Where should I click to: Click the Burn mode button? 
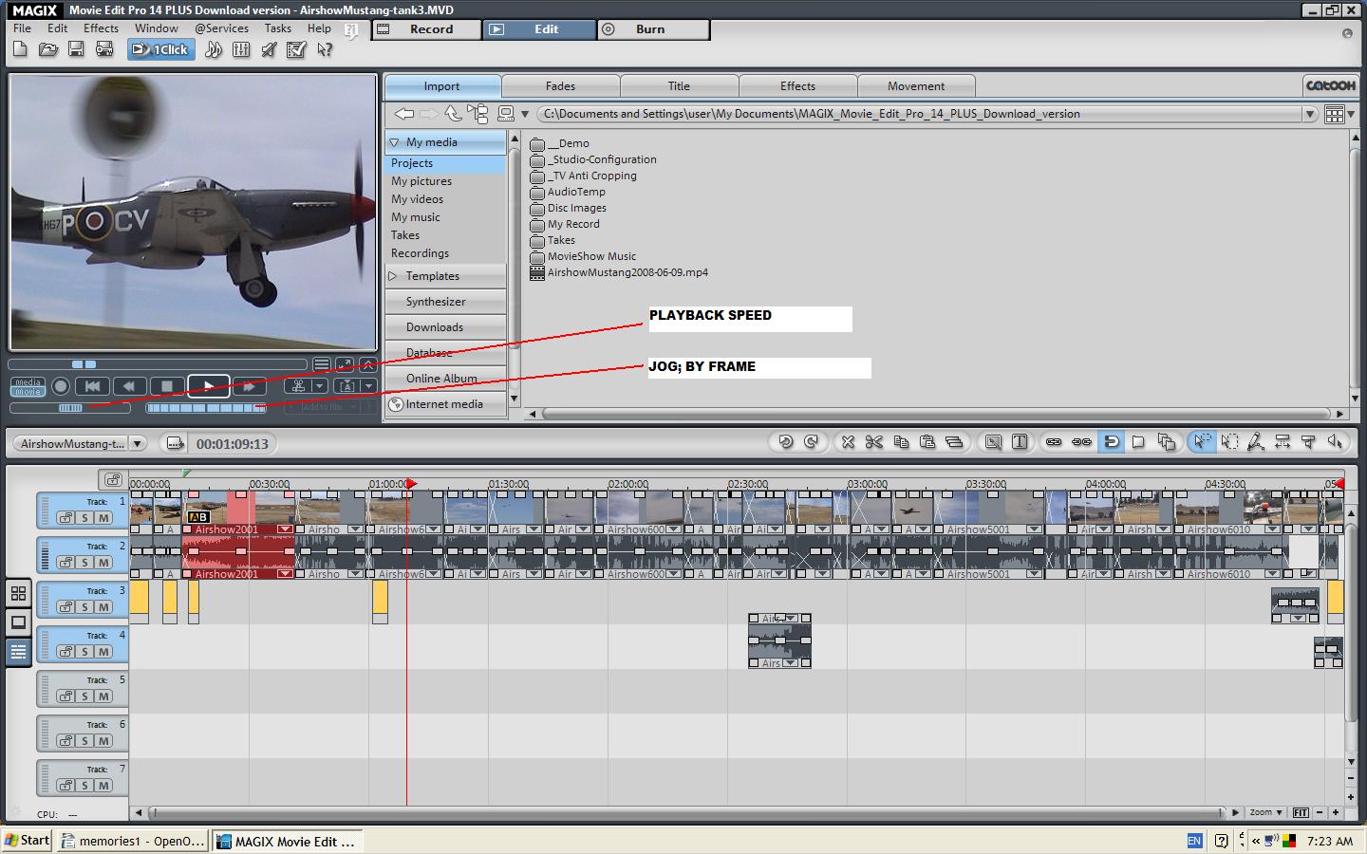click(x=653, y=29)
